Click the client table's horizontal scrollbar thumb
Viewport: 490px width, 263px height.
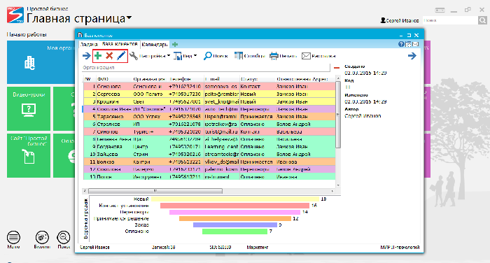(155, 191)
